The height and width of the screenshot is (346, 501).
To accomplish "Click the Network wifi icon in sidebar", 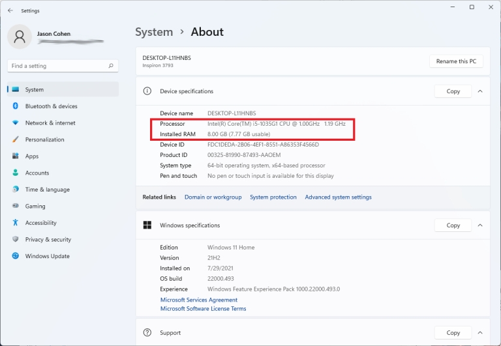I will [x=16, y=123].
